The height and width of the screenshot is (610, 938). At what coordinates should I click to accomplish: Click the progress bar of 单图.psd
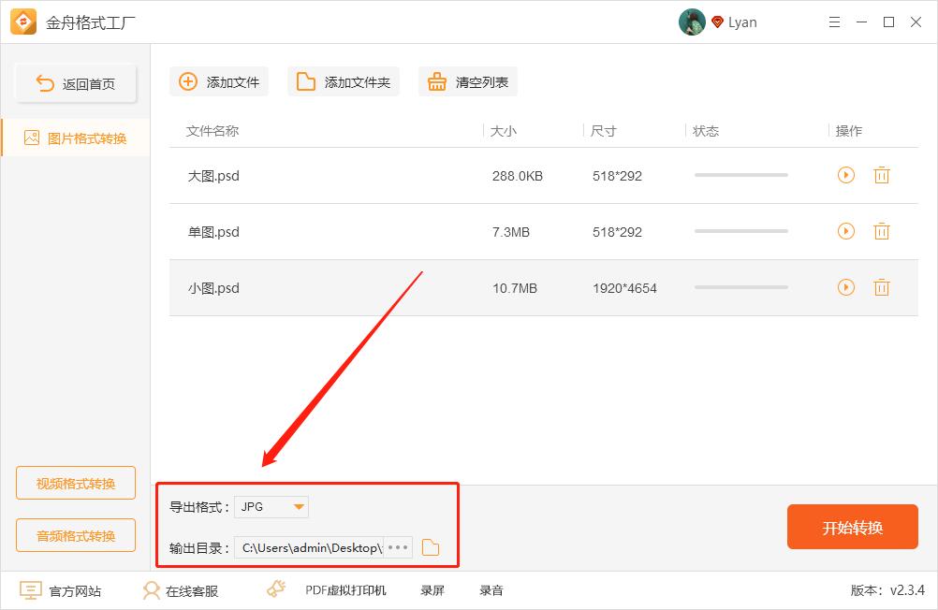(740, 231)
